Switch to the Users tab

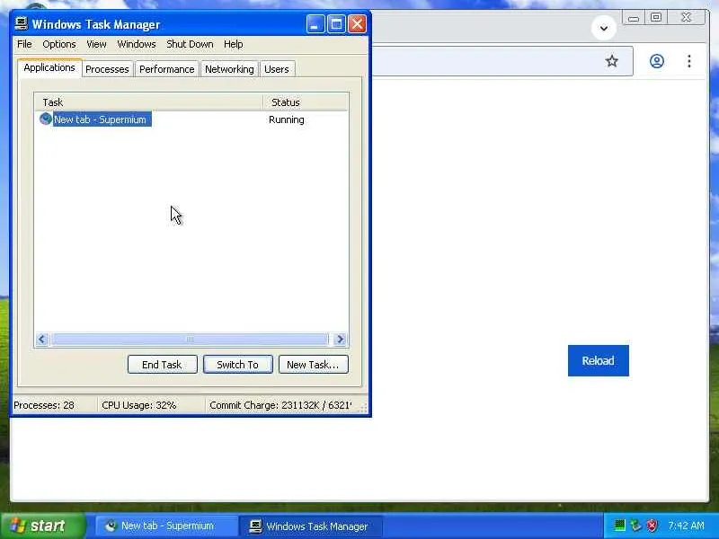coord(277,69)
